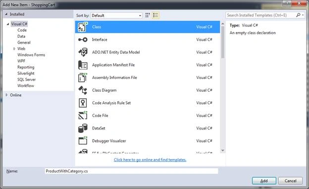Viewport: 309px width, 189px height.
Task: Collapse the Visual C# tree node
Action: (x=8, y=24)
